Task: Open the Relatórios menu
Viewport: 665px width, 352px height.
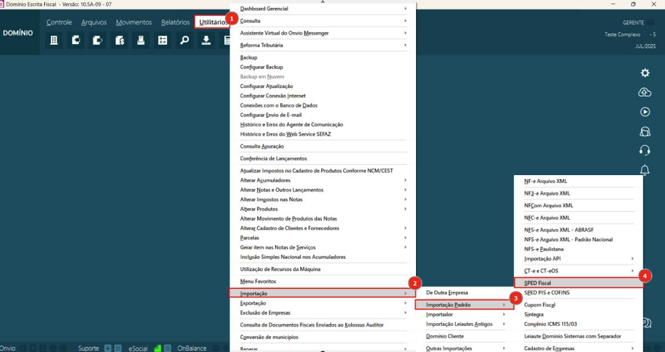Action: coord(175,23)
